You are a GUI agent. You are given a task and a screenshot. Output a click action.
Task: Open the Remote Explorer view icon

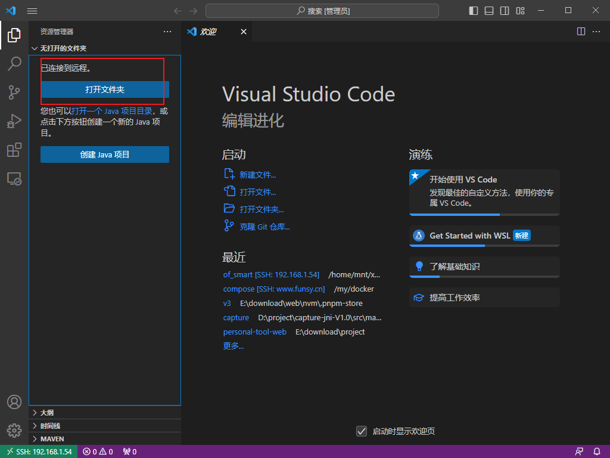[x=14, y=179]
